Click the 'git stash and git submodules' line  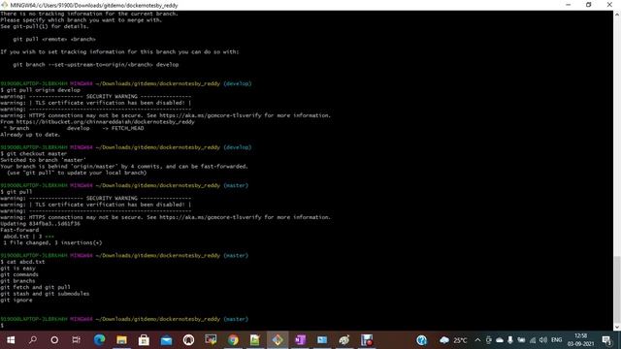[45, 293]
